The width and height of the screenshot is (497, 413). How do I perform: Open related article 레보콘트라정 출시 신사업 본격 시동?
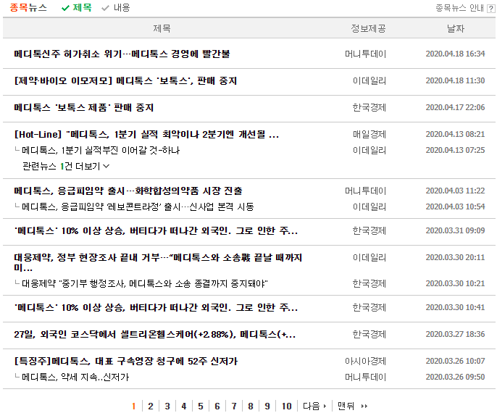pos(138,206)
